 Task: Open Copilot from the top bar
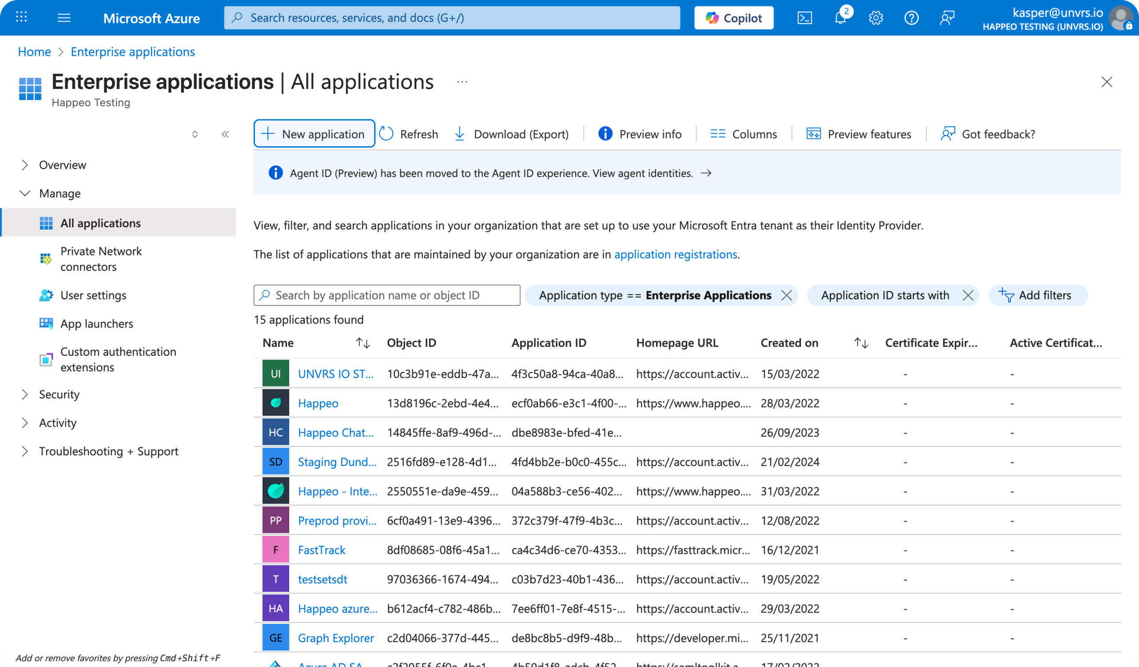[x=733, y=18]
